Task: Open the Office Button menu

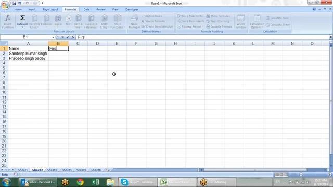Action: click(5, 5)
